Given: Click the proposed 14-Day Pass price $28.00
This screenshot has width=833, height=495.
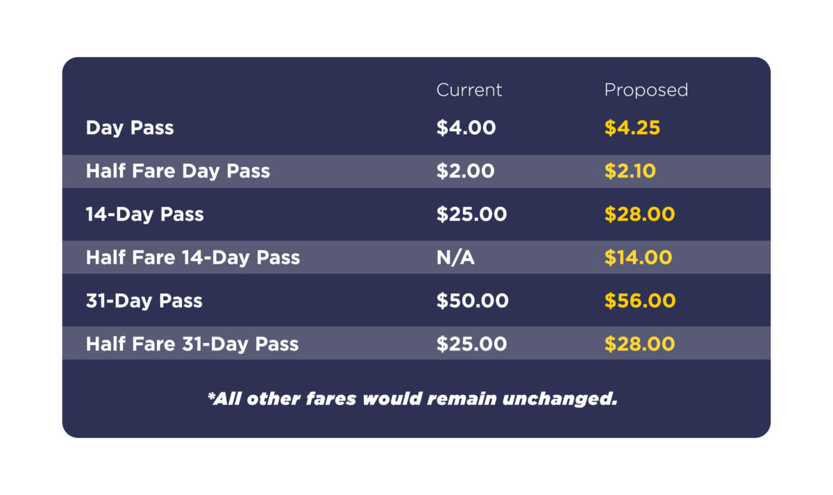Looking at the screenshot, I should click(x=639, y=215).
